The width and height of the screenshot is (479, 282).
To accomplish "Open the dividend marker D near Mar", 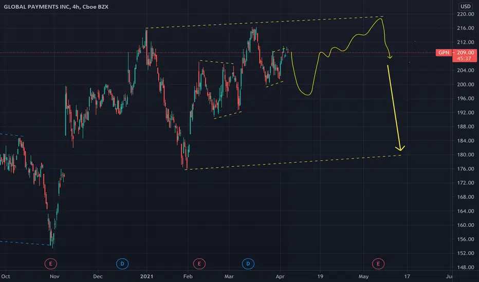I will coord(248,264).
